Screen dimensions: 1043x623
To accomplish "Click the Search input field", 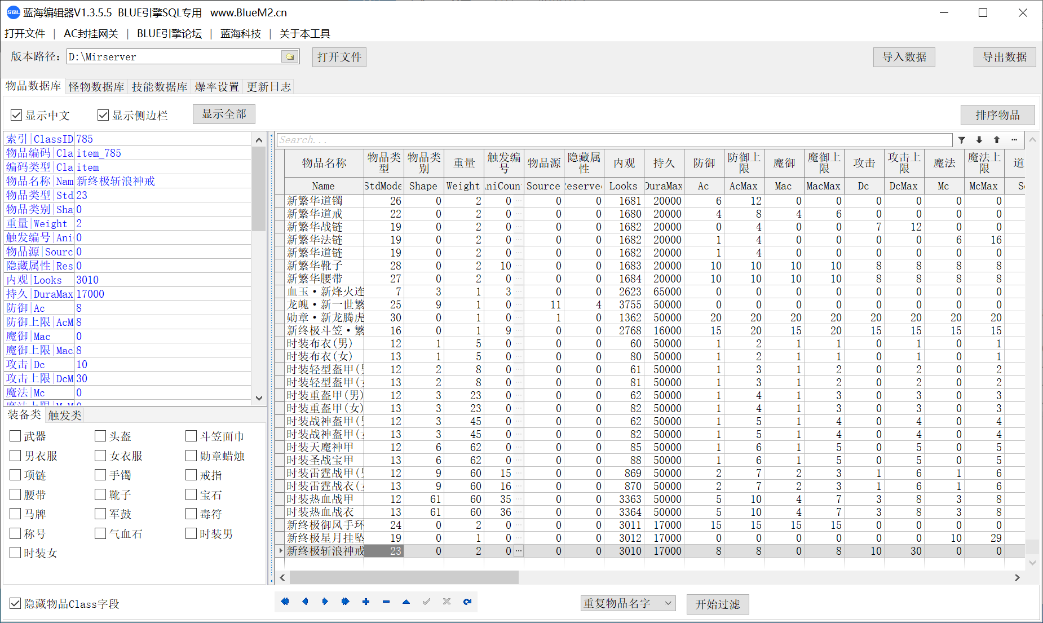I will click(615, 140).
